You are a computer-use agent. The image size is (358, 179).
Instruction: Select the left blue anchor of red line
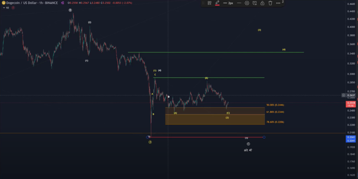[147, 137]
